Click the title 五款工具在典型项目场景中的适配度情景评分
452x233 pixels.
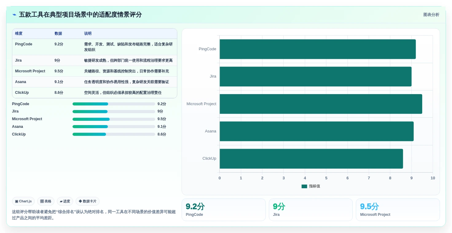(x=80, y=15)
